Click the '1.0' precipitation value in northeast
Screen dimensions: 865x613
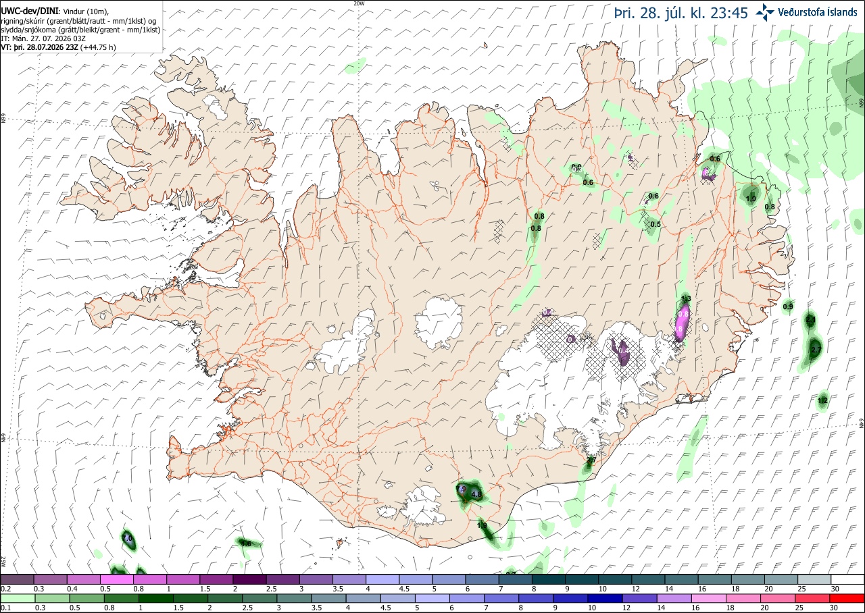pyautogui.click(x=750, y=199)
